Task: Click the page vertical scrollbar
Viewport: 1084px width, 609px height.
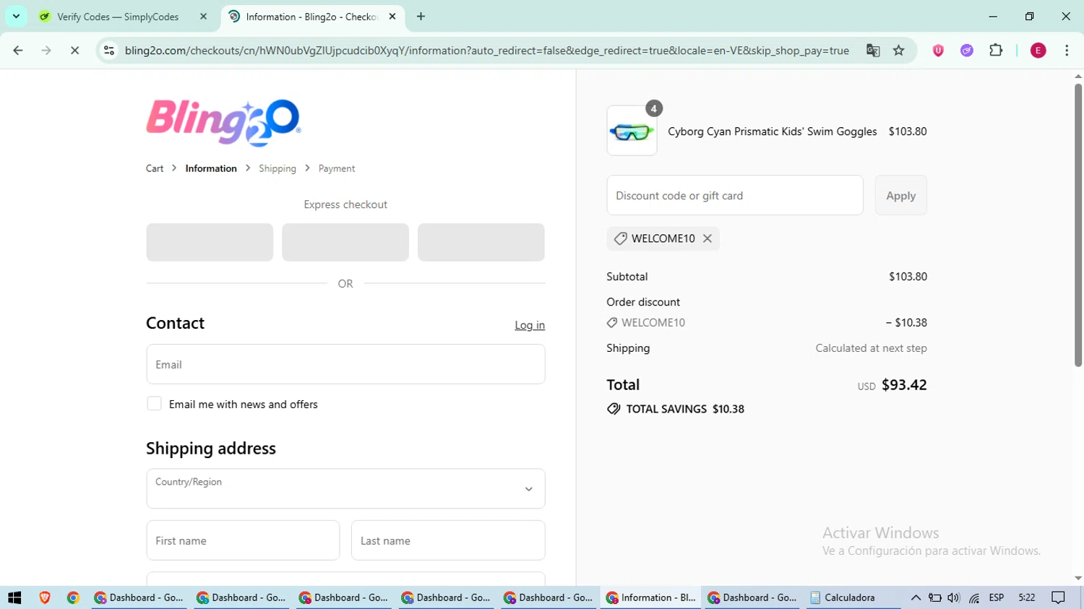Action: [1077, 225]
